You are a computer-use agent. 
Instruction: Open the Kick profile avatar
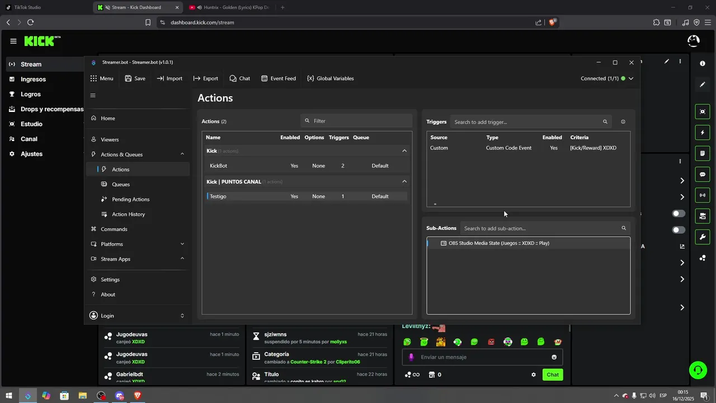[693, 41]
